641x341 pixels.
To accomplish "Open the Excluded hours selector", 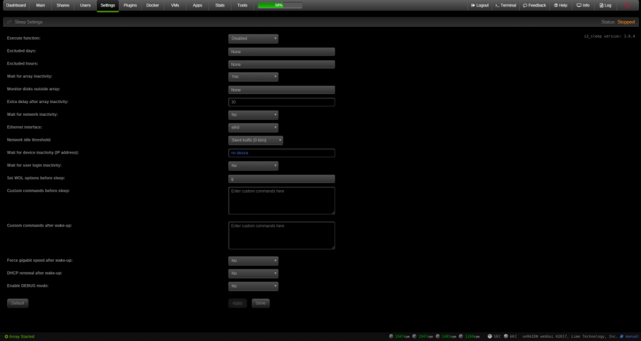I will click(281, 65).
